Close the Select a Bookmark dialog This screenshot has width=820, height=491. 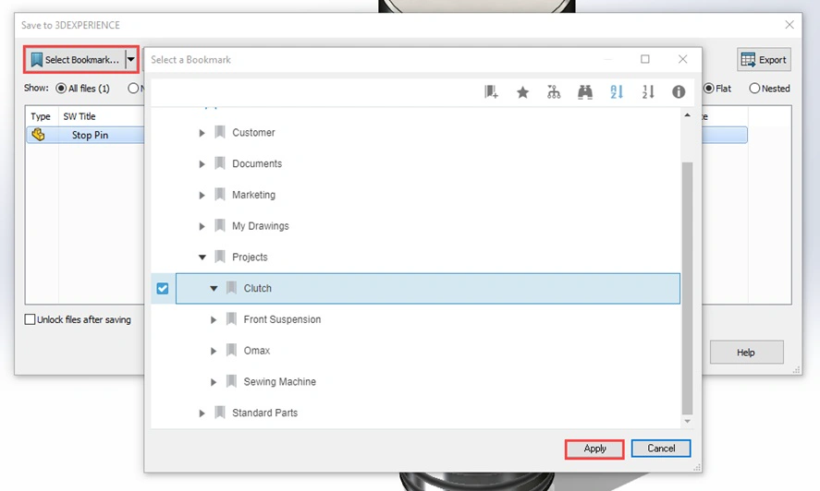pos(682,59)
